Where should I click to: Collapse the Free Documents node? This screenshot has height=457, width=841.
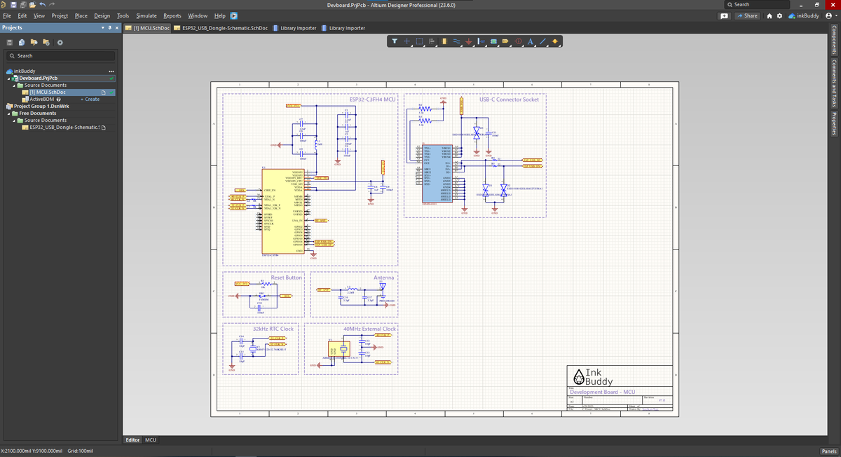[x=10, y=114]
